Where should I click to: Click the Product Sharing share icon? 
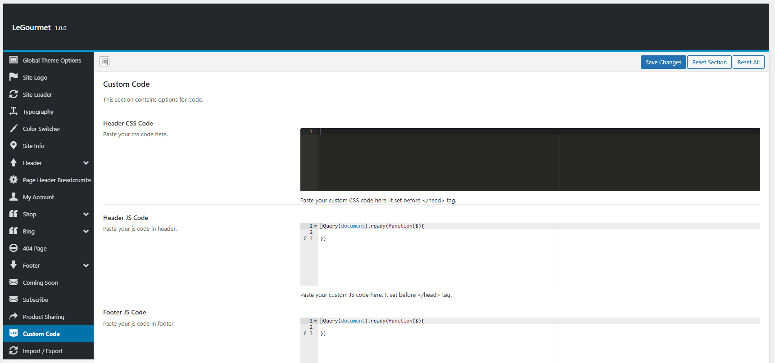[14, 316]
